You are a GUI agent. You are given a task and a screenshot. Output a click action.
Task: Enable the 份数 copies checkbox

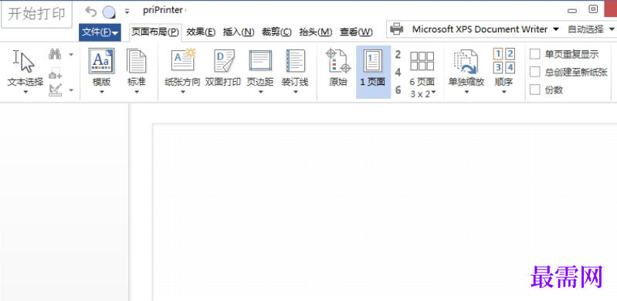535,90
